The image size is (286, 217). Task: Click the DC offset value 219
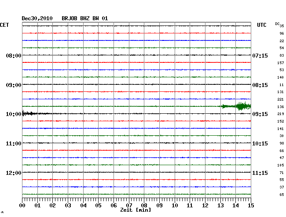281,114
